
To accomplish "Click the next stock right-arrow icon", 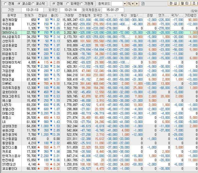I will pyautogui.click(x=137, y=4).
